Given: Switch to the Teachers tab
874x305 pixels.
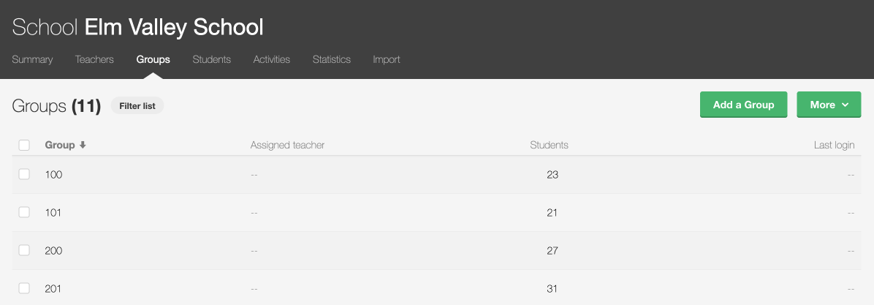Looking at the screenshot, I should [94, 59].
